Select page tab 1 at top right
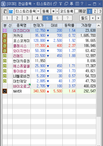 pyautogui.click(x=90, y=11)
